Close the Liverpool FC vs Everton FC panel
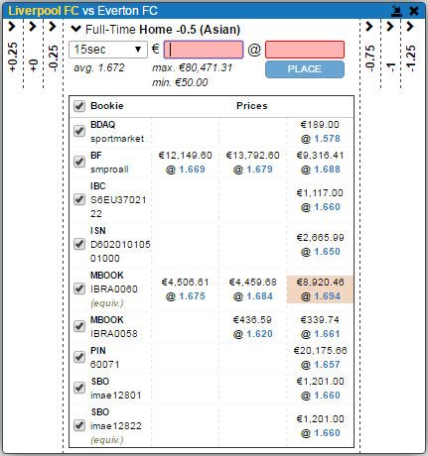 point(414,11)
